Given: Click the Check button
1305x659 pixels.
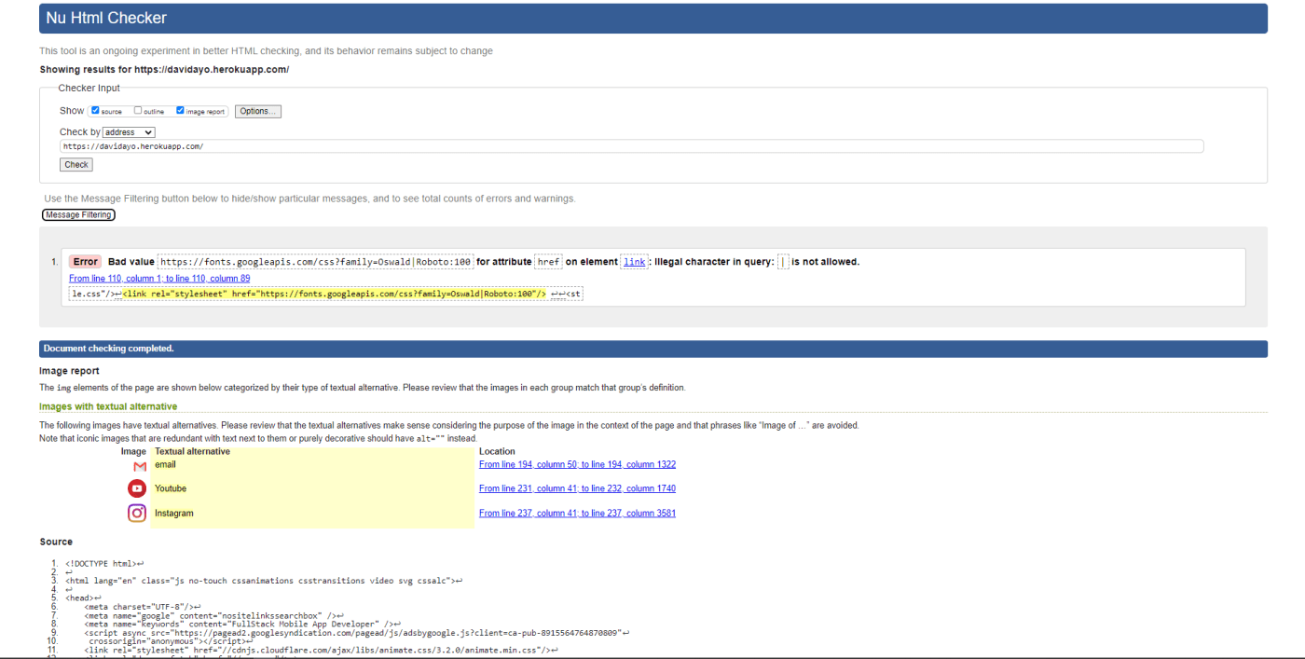Looking at the screenshot, I should coord(76,165).
